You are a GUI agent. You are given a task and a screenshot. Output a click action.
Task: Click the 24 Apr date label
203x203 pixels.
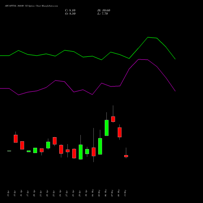(60, 193)
